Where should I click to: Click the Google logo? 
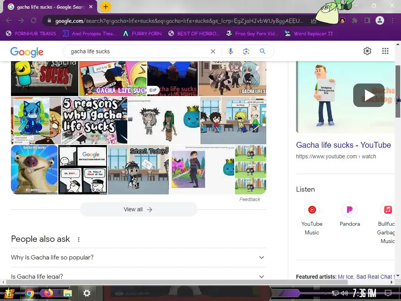pos(27,52)
